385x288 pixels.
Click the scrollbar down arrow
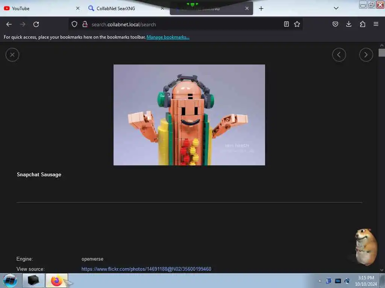coord(382,270)
